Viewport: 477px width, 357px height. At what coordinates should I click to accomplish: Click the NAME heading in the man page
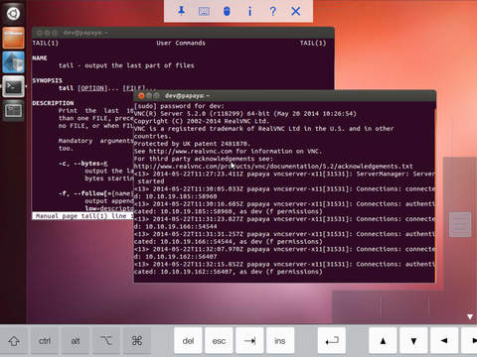tap(40, 59)
